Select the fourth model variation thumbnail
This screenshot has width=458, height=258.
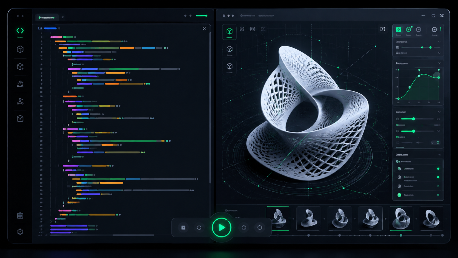click(x=370, y=219)
